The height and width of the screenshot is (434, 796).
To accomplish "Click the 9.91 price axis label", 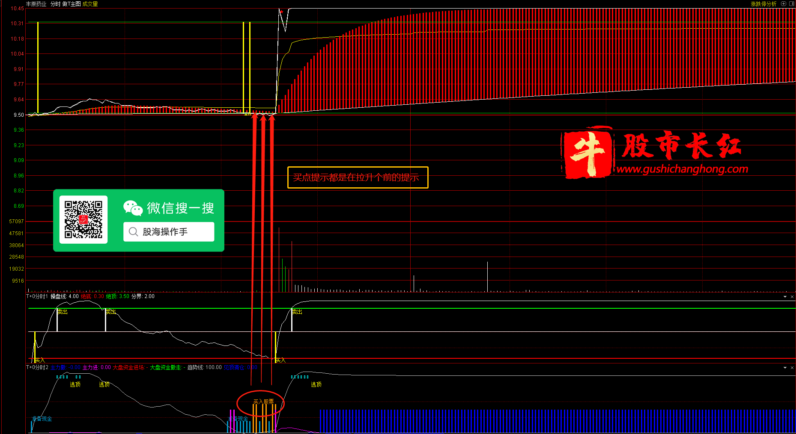I will point(18,69).
